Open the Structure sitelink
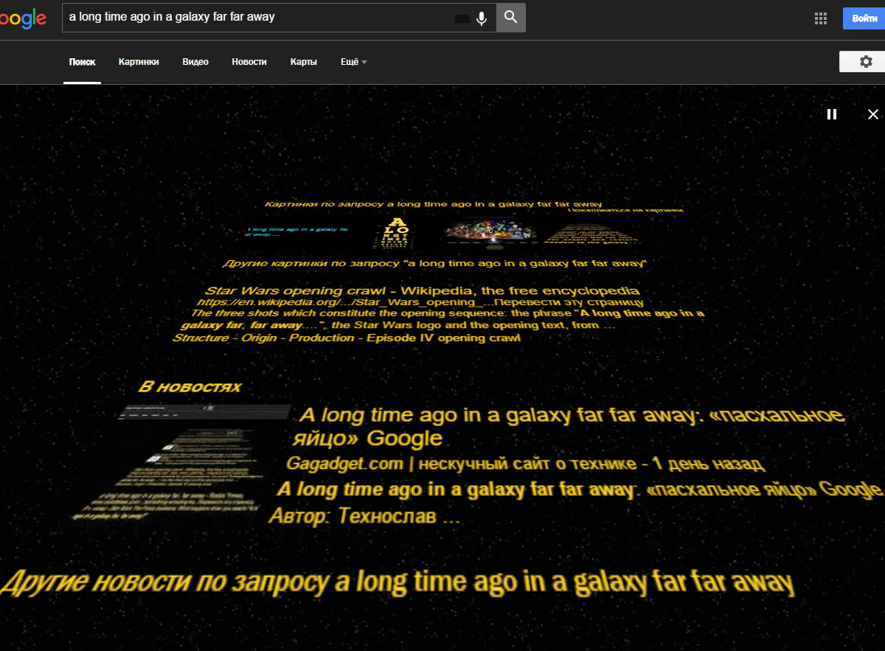Viewport: 885px width, 651px height. tap(201, 338)
